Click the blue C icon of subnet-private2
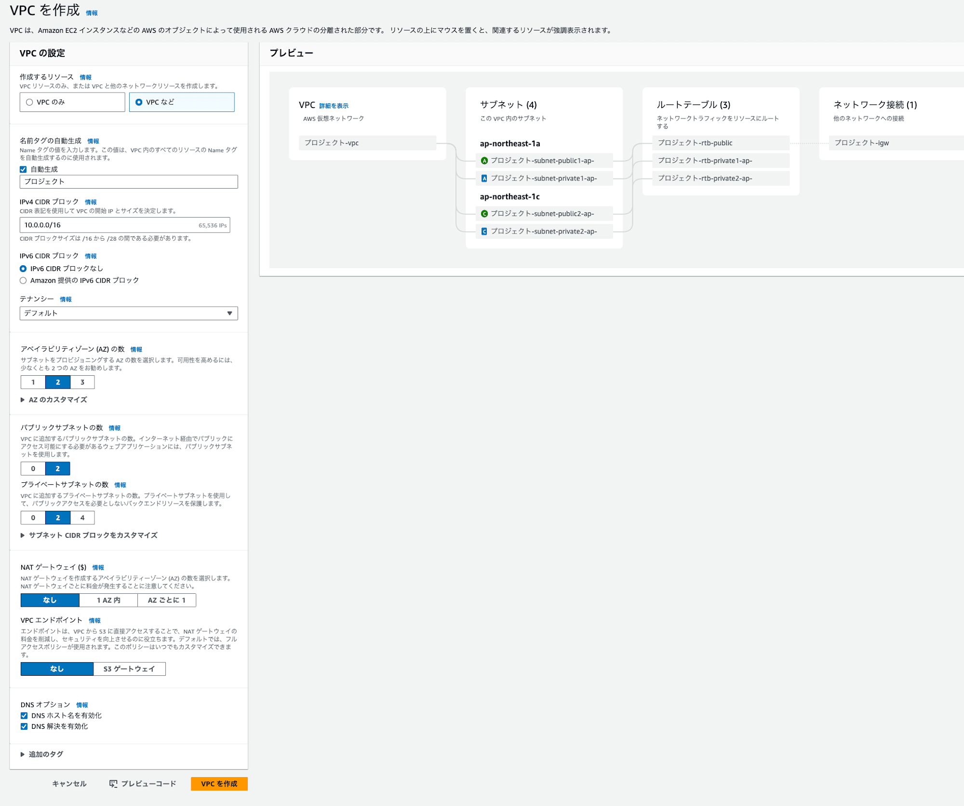The height and width of the screenshot is (806, 964). tap(484, 232)
